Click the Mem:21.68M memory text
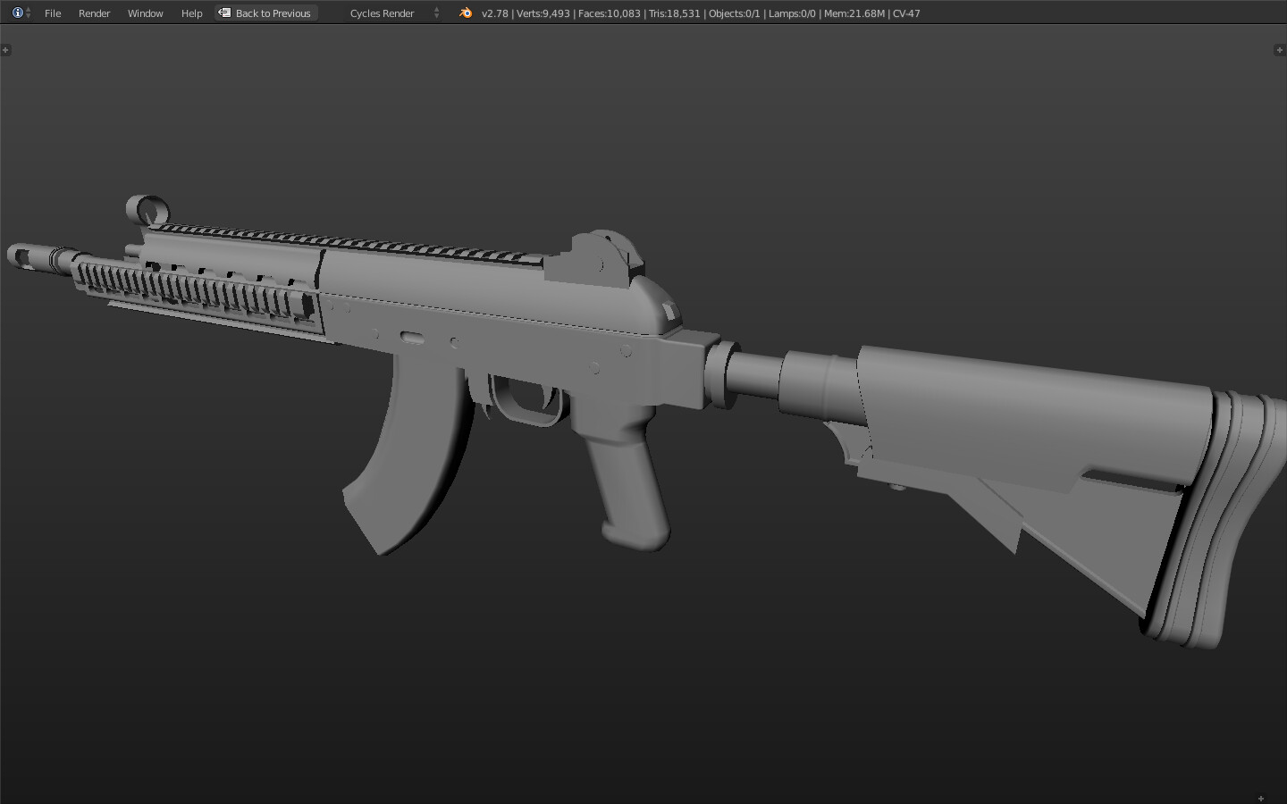This screenshot has height=804, width=1287. 854,13
